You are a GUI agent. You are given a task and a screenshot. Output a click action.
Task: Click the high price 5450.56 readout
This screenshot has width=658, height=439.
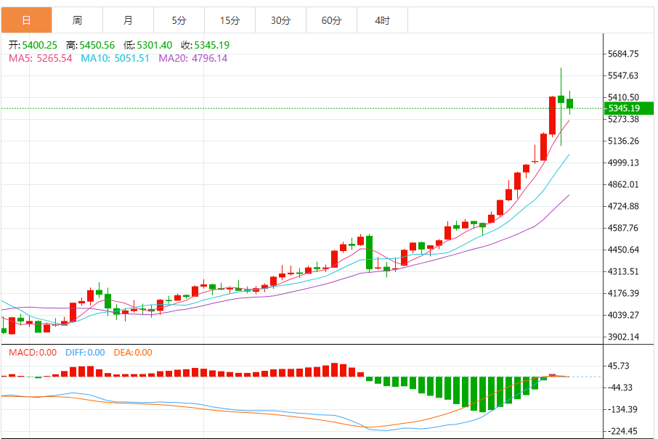(x=90, y=45)
